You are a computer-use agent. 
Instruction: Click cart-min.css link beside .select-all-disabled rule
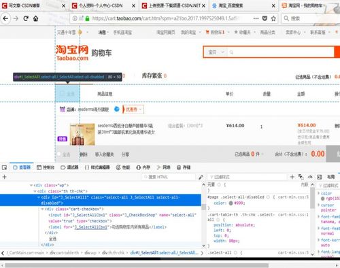[293, 197]
